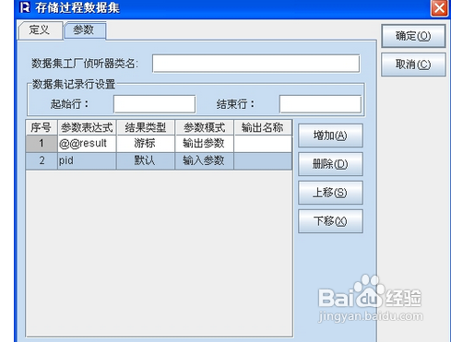
Task: Switch to the 定义 tab
Action: (x=41, y=30)
